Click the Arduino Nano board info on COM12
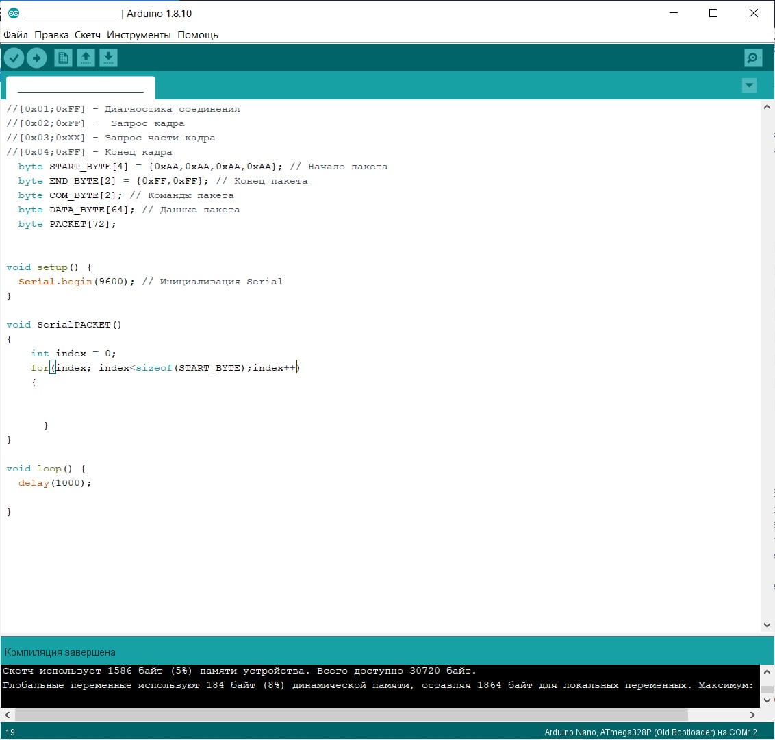 point(650,732)
